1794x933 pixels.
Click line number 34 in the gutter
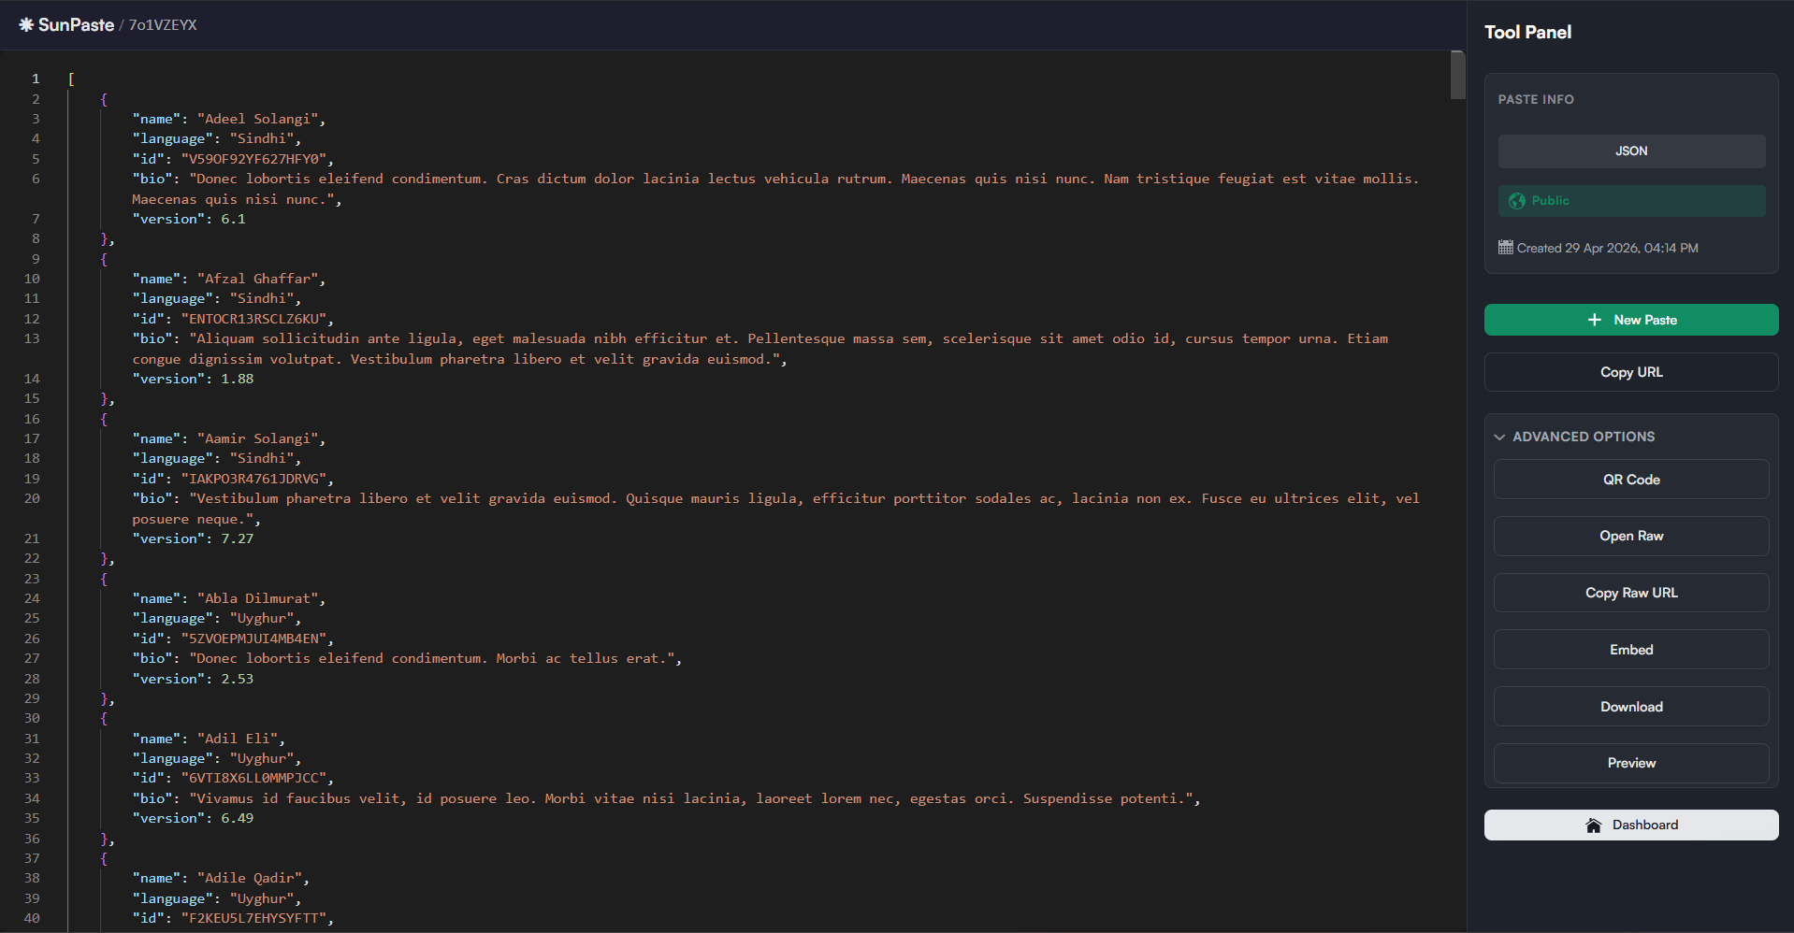[x=32, y=798]
